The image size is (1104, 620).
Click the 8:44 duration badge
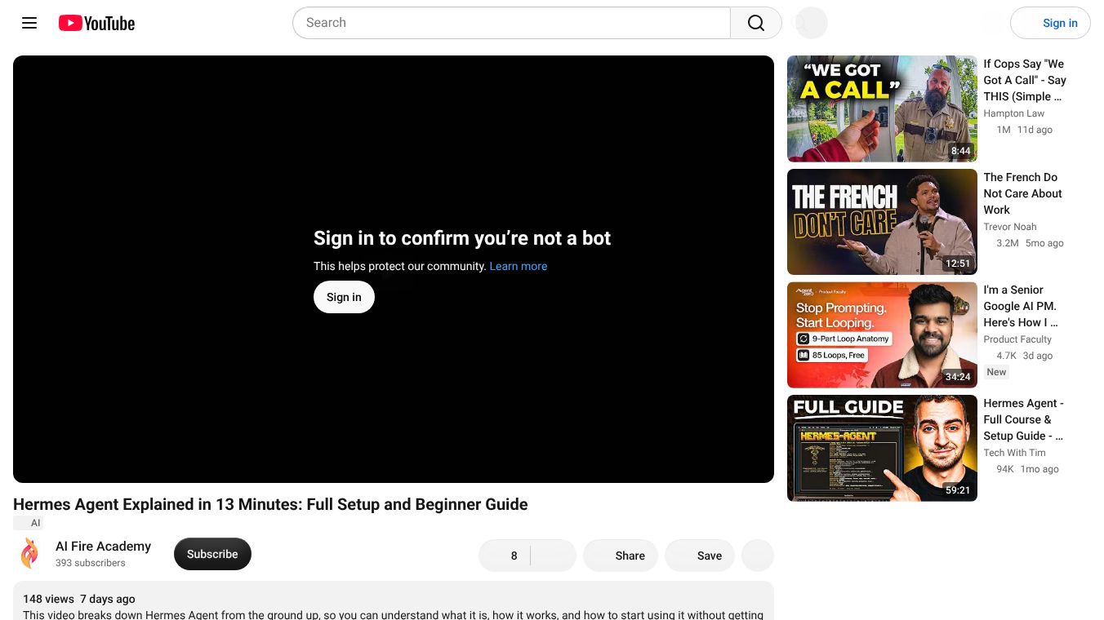coord(960,151)
